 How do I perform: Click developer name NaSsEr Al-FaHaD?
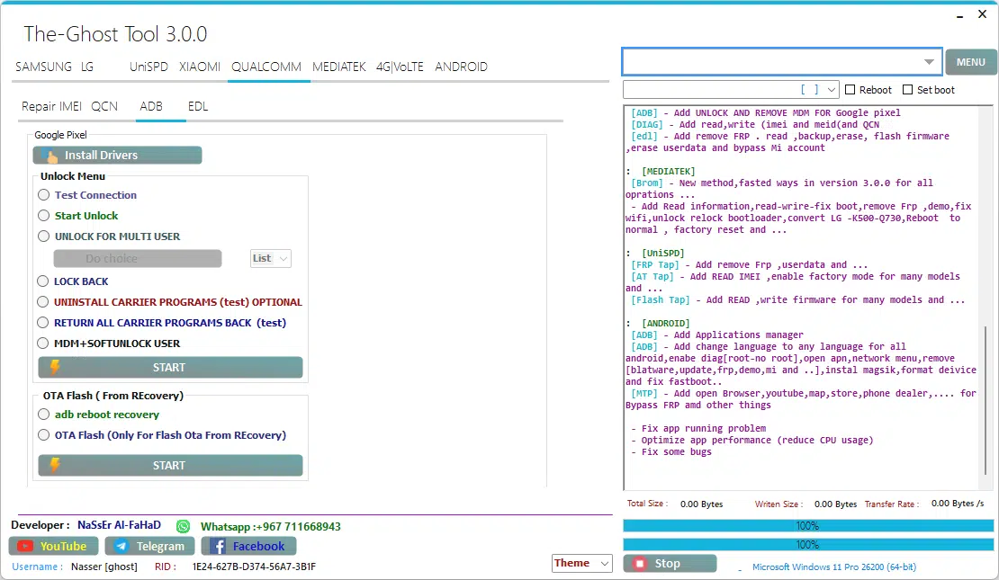point(119,525)
